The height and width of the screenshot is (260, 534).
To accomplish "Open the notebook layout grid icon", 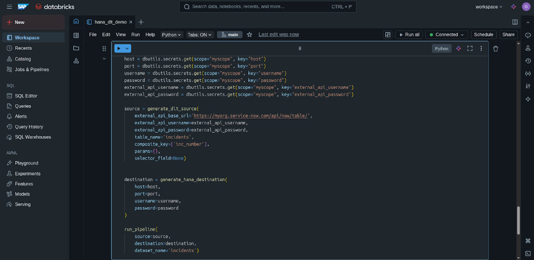I will click(387, 35).
